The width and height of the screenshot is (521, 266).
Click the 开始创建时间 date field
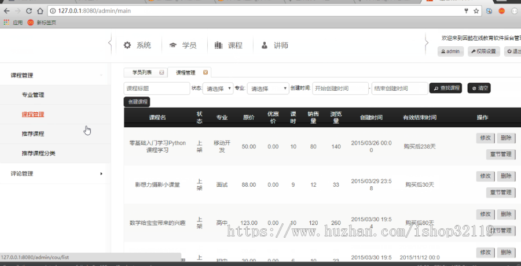tap(340, 88)
